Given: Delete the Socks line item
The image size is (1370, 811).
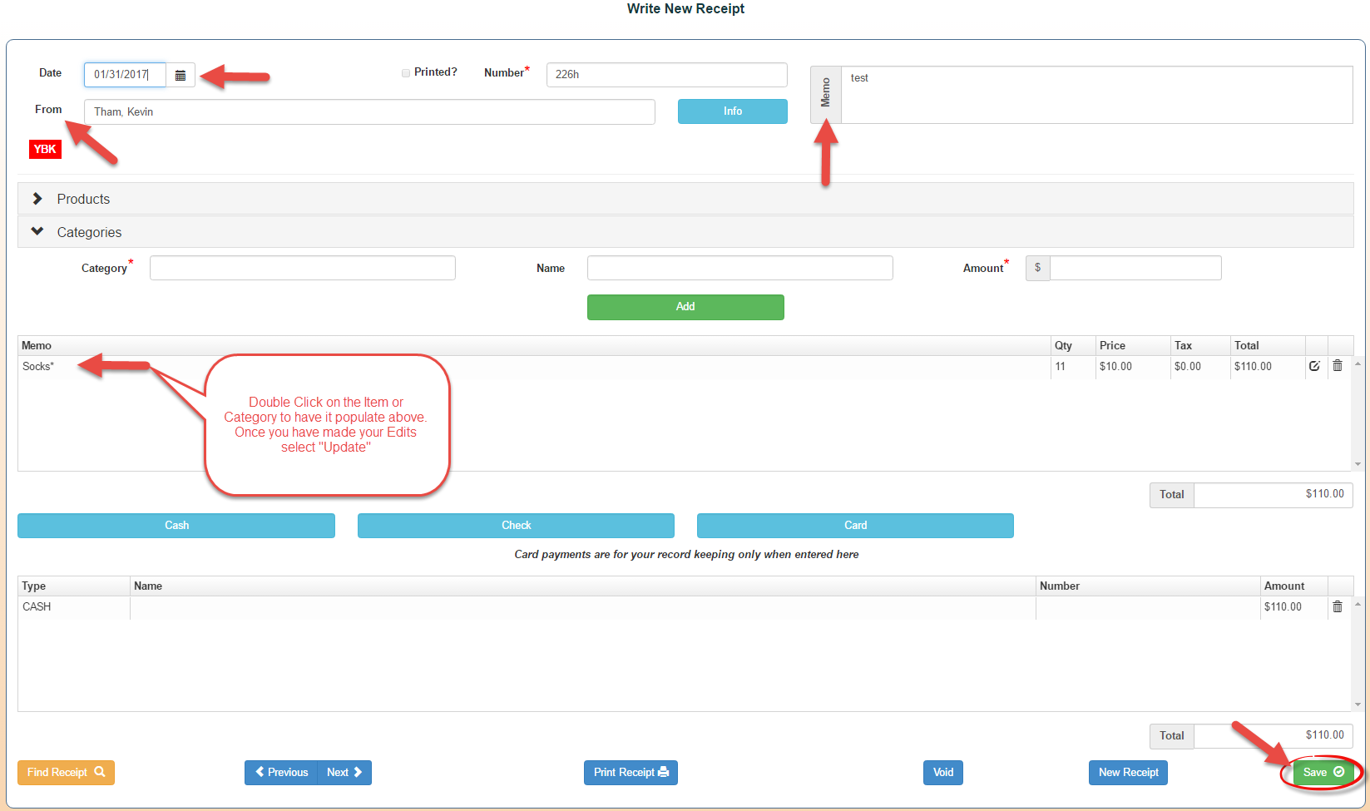Looking at the screenshot, I should pyautogui.click(x=1338, y=366).
